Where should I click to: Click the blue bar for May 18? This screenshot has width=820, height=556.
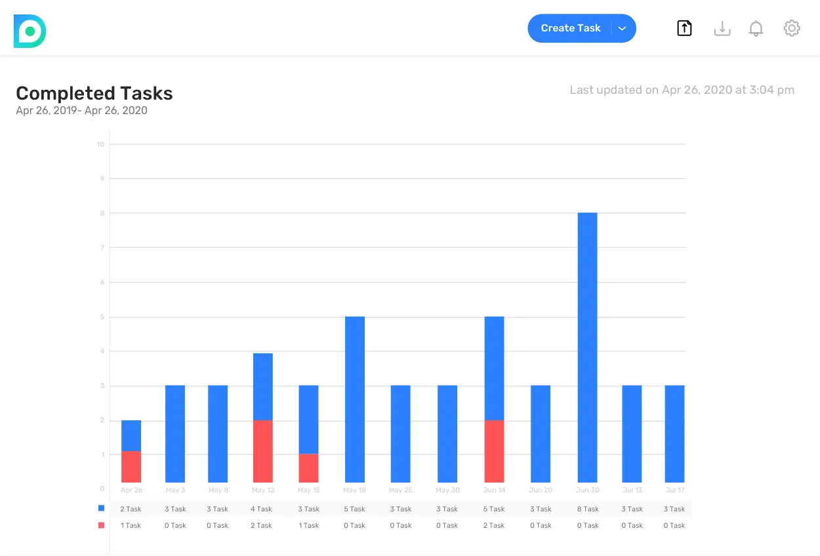click(x=354, y=399)
